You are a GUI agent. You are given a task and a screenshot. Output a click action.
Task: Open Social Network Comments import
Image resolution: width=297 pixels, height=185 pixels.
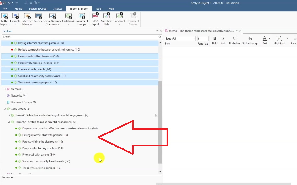pos(52,16)
